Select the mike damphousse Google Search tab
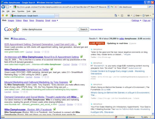 pyautogui.click(x=32, y=16)
